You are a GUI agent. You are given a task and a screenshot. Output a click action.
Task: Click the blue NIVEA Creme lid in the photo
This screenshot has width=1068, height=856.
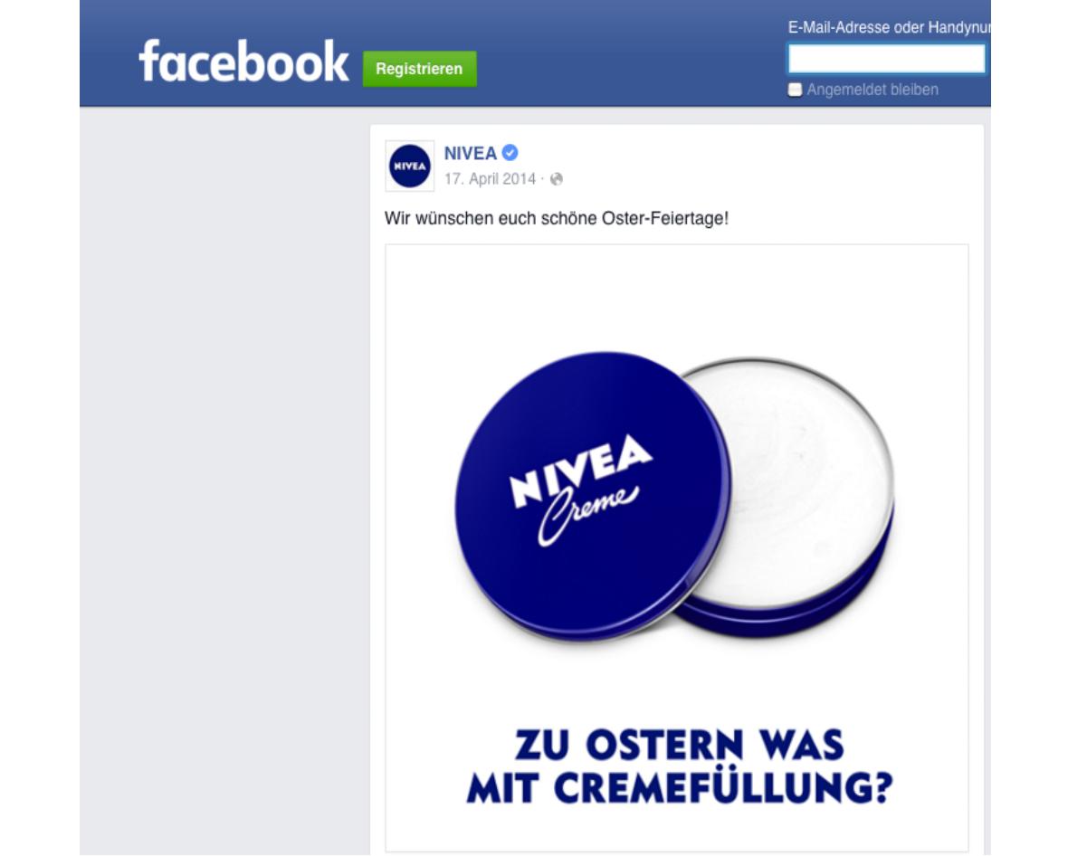[593, 496]
